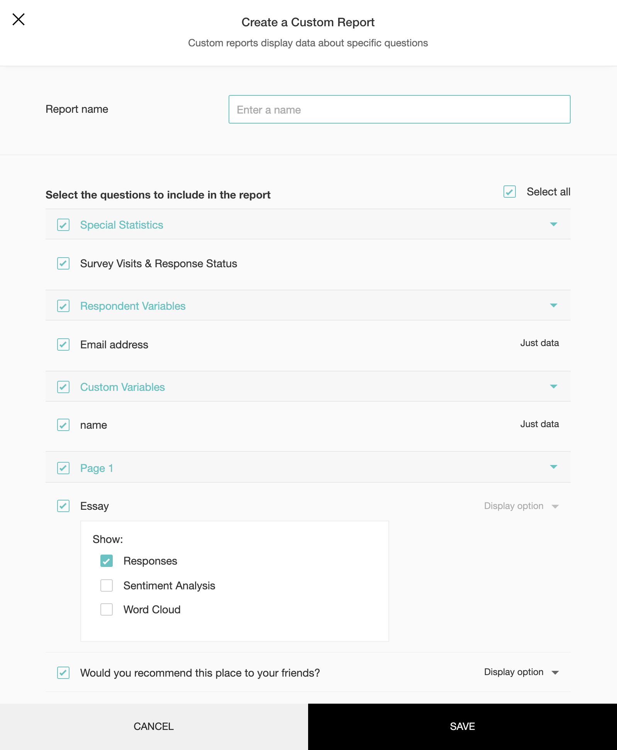The image size is (617, 750).
Task: Click the CANCEL button
Action: click(x=154, y=726)
